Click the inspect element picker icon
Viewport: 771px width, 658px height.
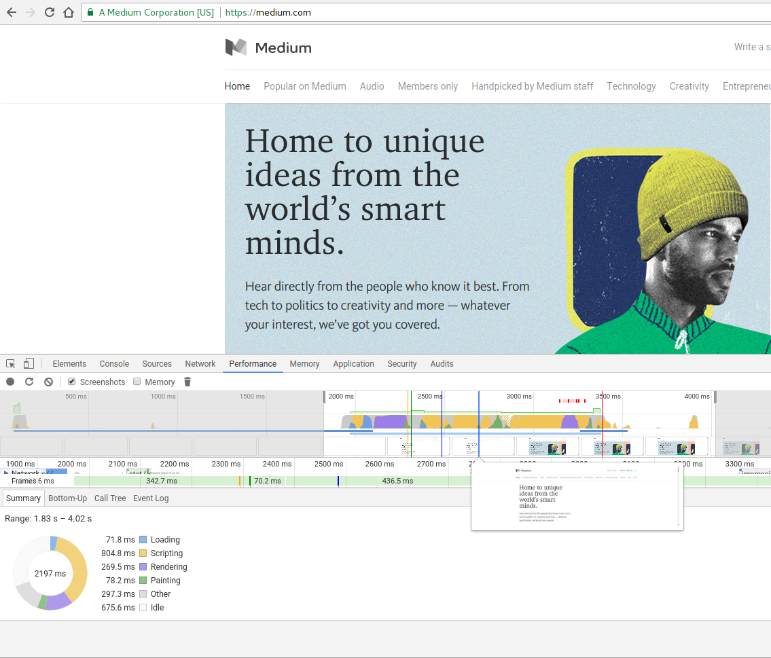point(11,364)
